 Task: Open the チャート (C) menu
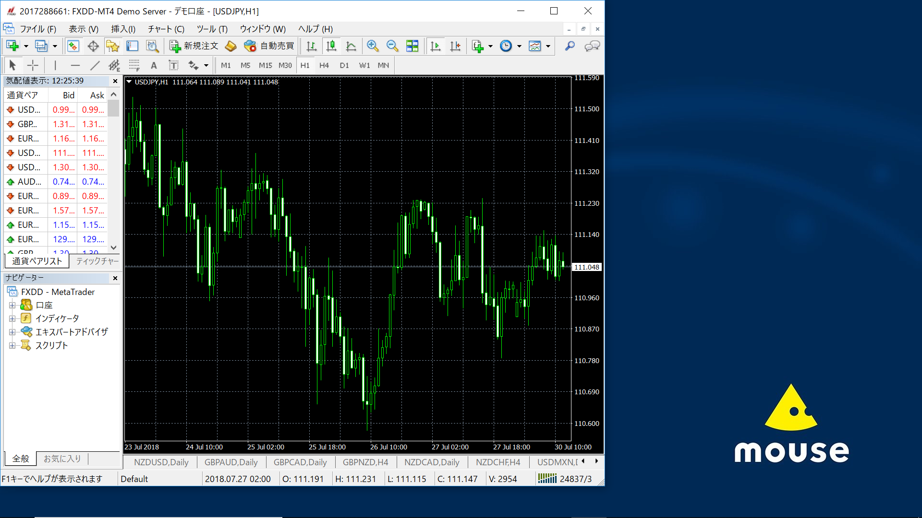tap(166, 29)
